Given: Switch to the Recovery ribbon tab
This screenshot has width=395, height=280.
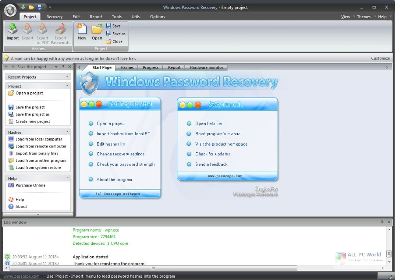Looking at the screenshot, I should (x=54, y=17).
